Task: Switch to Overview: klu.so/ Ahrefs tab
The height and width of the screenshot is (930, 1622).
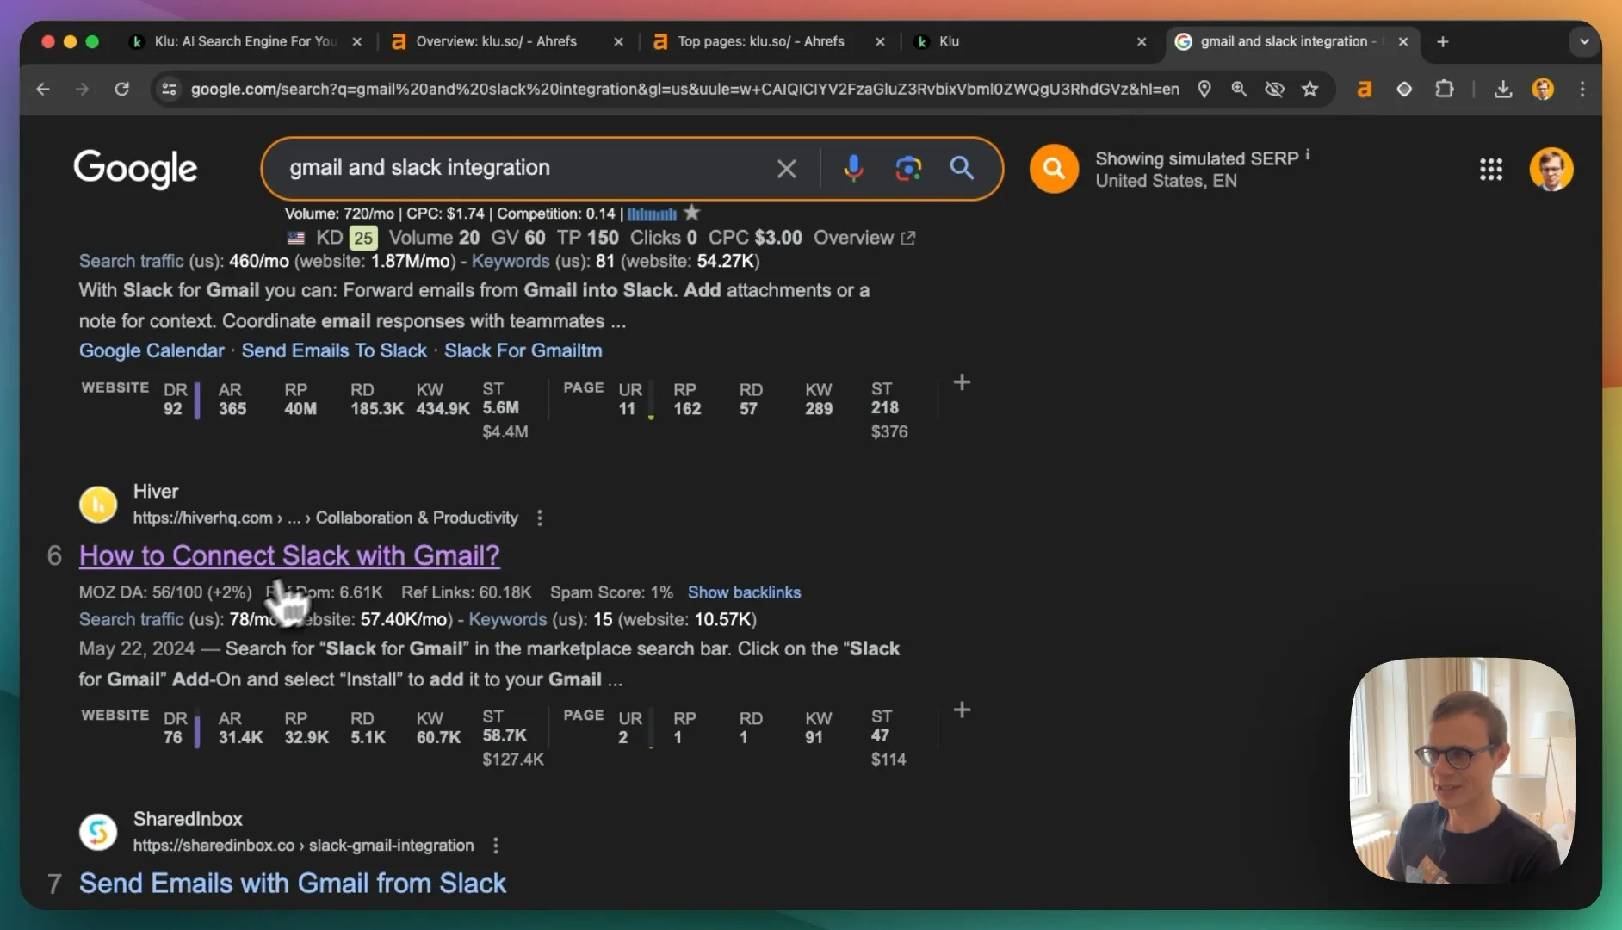Action: coord(506,41)
